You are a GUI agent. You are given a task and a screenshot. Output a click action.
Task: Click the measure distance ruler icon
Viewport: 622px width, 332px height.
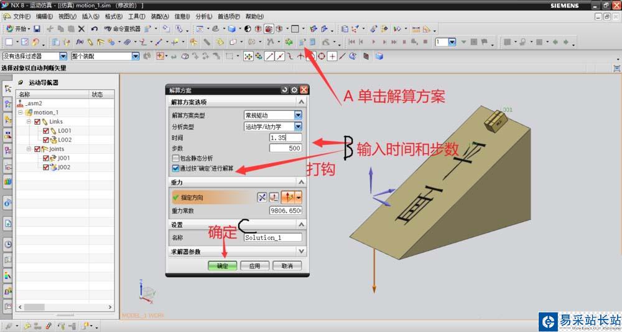point(415,29)
